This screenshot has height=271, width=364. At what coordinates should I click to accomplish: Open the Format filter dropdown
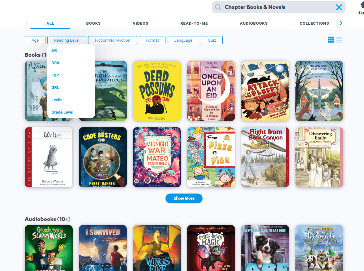(x=152, y=40)
